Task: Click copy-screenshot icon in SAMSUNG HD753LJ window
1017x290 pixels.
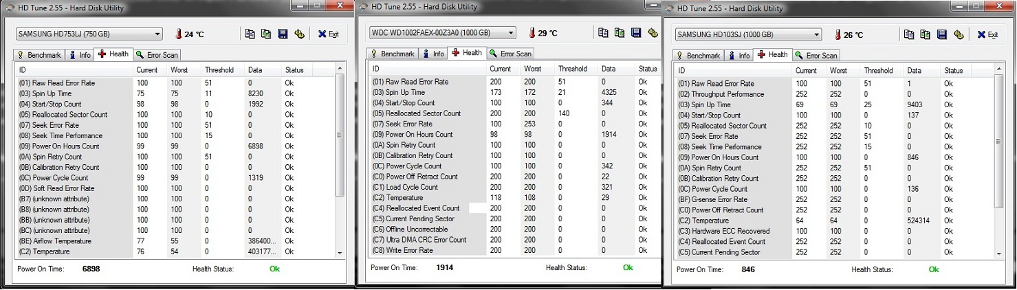Action: pyautogui.click(x=265, y=34)
